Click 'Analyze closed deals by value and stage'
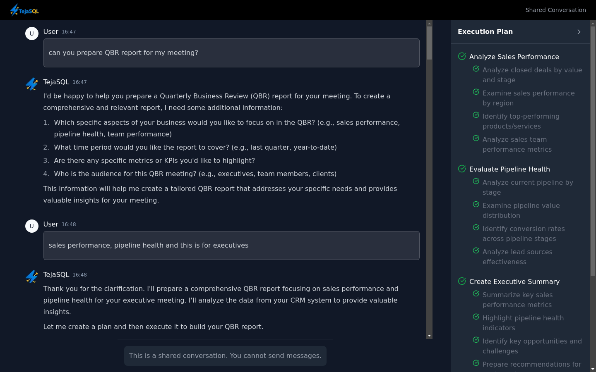 point(532,75)
